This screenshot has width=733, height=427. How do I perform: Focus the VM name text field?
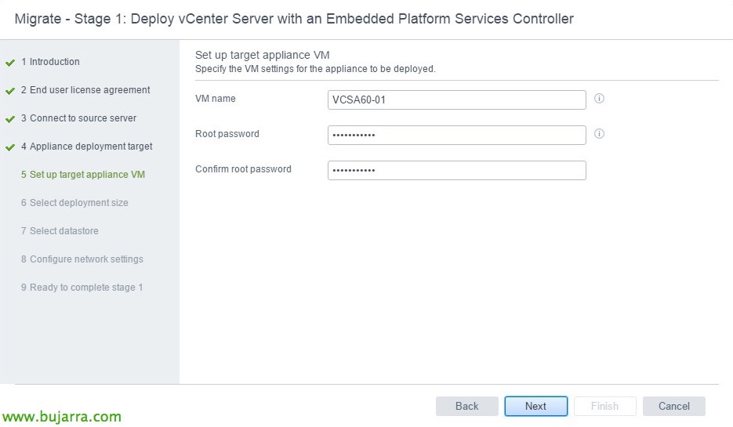[x=456, y=100]
